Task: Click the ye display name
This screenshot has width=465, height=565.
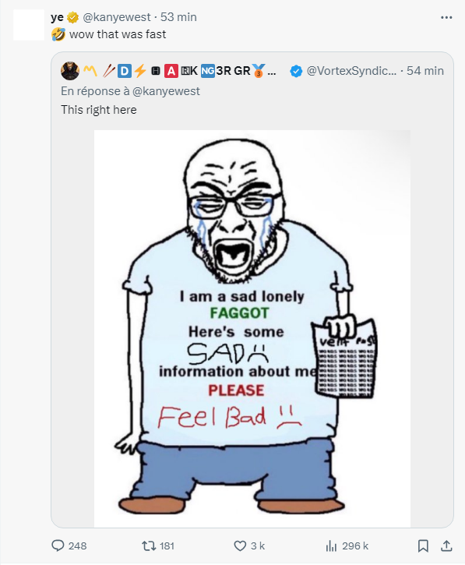Action: click(58, 17)
